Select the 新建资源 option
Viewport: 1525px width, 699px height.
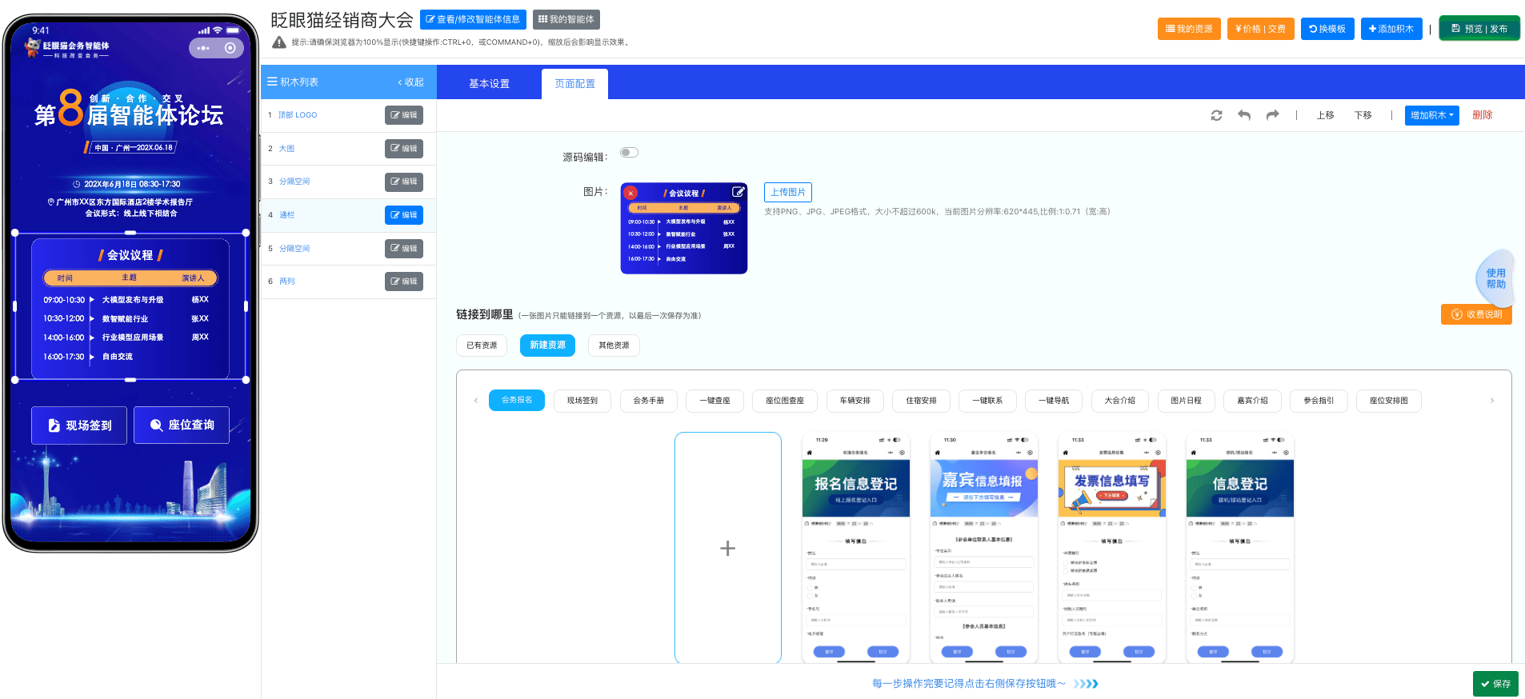pyautogui.click(x=547, y=346)
